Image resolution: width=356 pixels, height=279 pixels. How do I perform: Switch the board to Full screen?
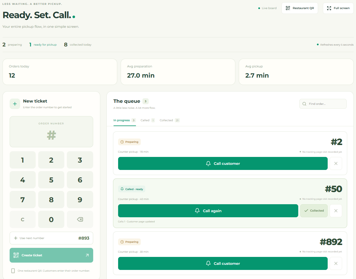point(338,8)
